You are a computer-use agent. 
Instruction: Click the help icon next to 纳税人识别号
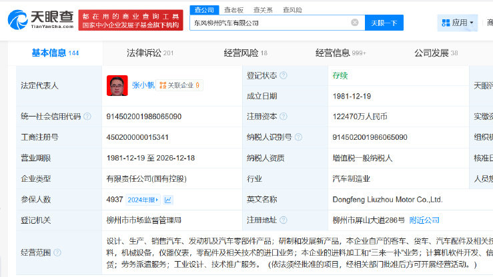pos(298,137)
